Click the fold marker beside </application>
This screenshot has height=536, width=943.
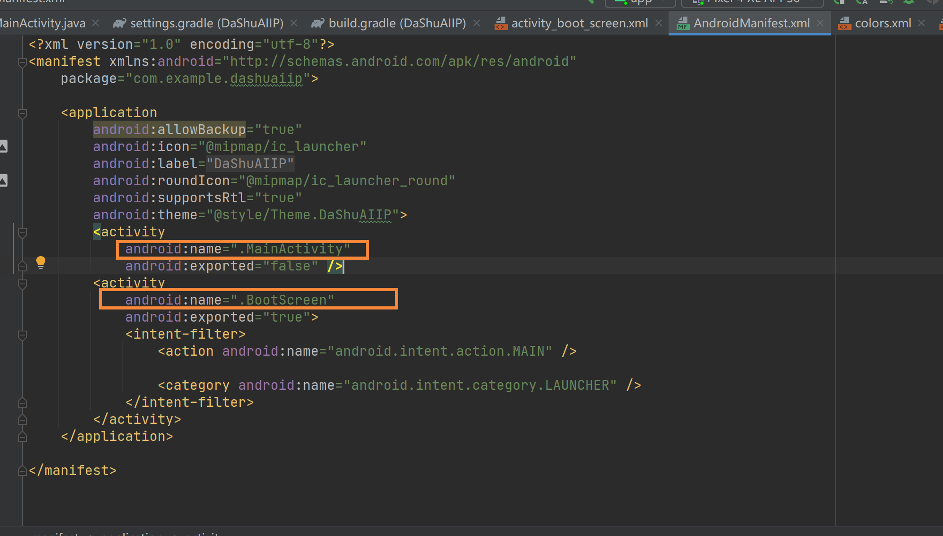pyautogui.click(x=22, y=436)
